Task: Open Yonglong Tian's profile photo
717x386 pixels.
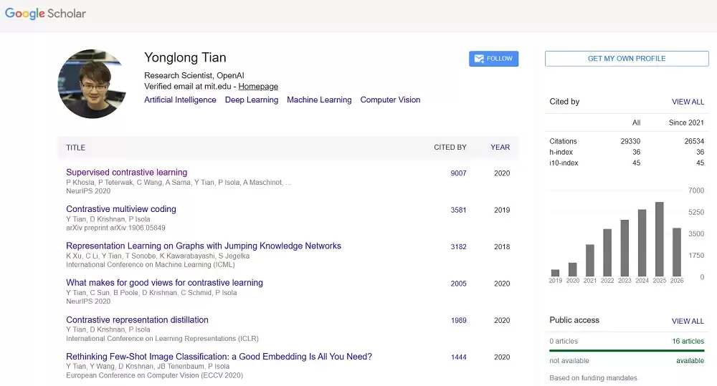Action: click(x=92, y=84)
